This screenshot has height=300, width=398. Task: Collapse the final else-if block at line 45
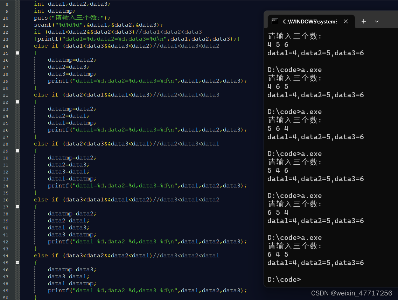pyautogui.click(x=17, y=263)
